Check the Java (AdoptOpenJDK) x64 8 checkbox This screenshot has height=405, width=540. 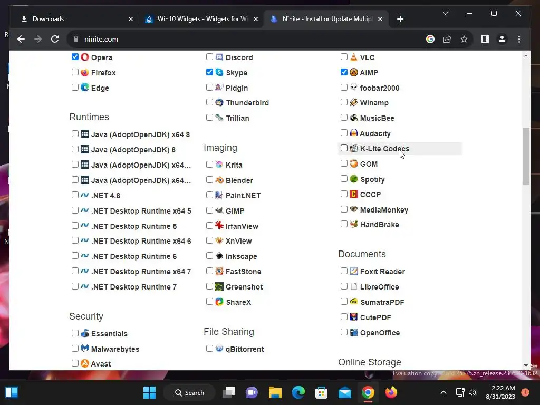pyautogui.click(x=75, y=133)
